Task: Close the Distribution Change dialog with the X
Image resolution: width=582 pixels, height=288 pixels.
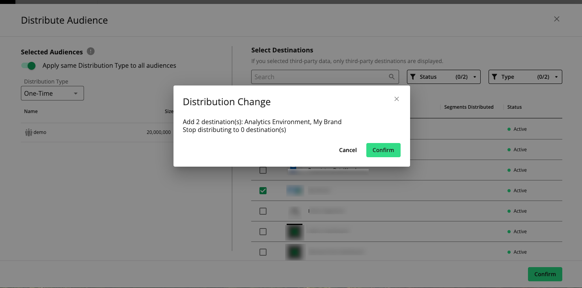Action: pos(397,99)
